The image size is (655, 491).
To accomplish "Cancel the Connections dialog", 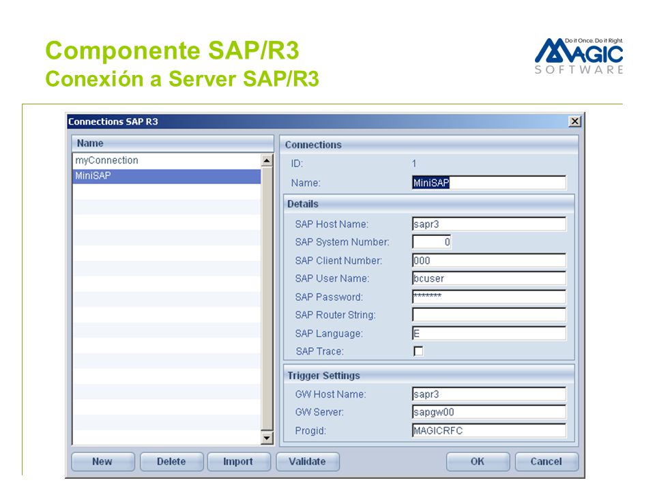I will (x=547, y=462).
